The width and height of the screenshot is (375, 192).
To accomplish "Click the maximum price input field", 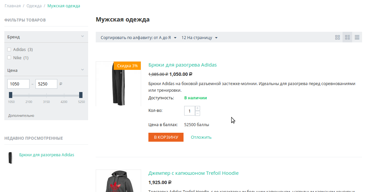I will 46,84.
